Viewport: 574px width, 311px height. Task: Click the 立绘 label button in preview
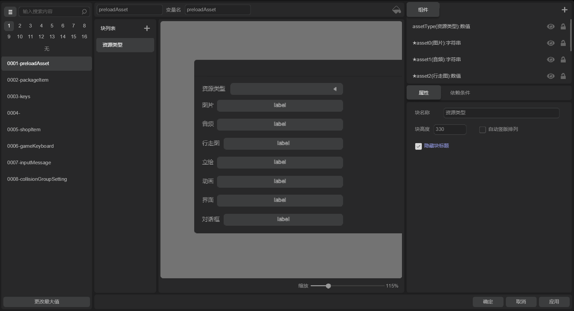(280, 162)
